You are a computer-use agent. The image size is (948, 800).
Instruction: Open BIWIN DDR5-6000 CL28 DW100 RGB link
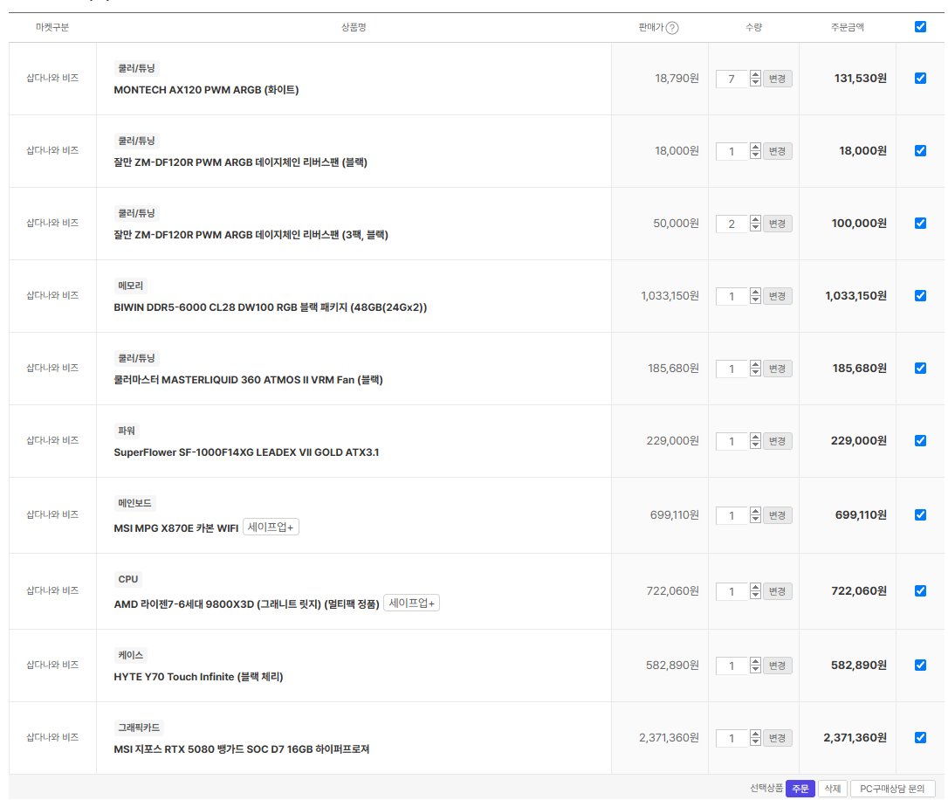click(271, 307)
